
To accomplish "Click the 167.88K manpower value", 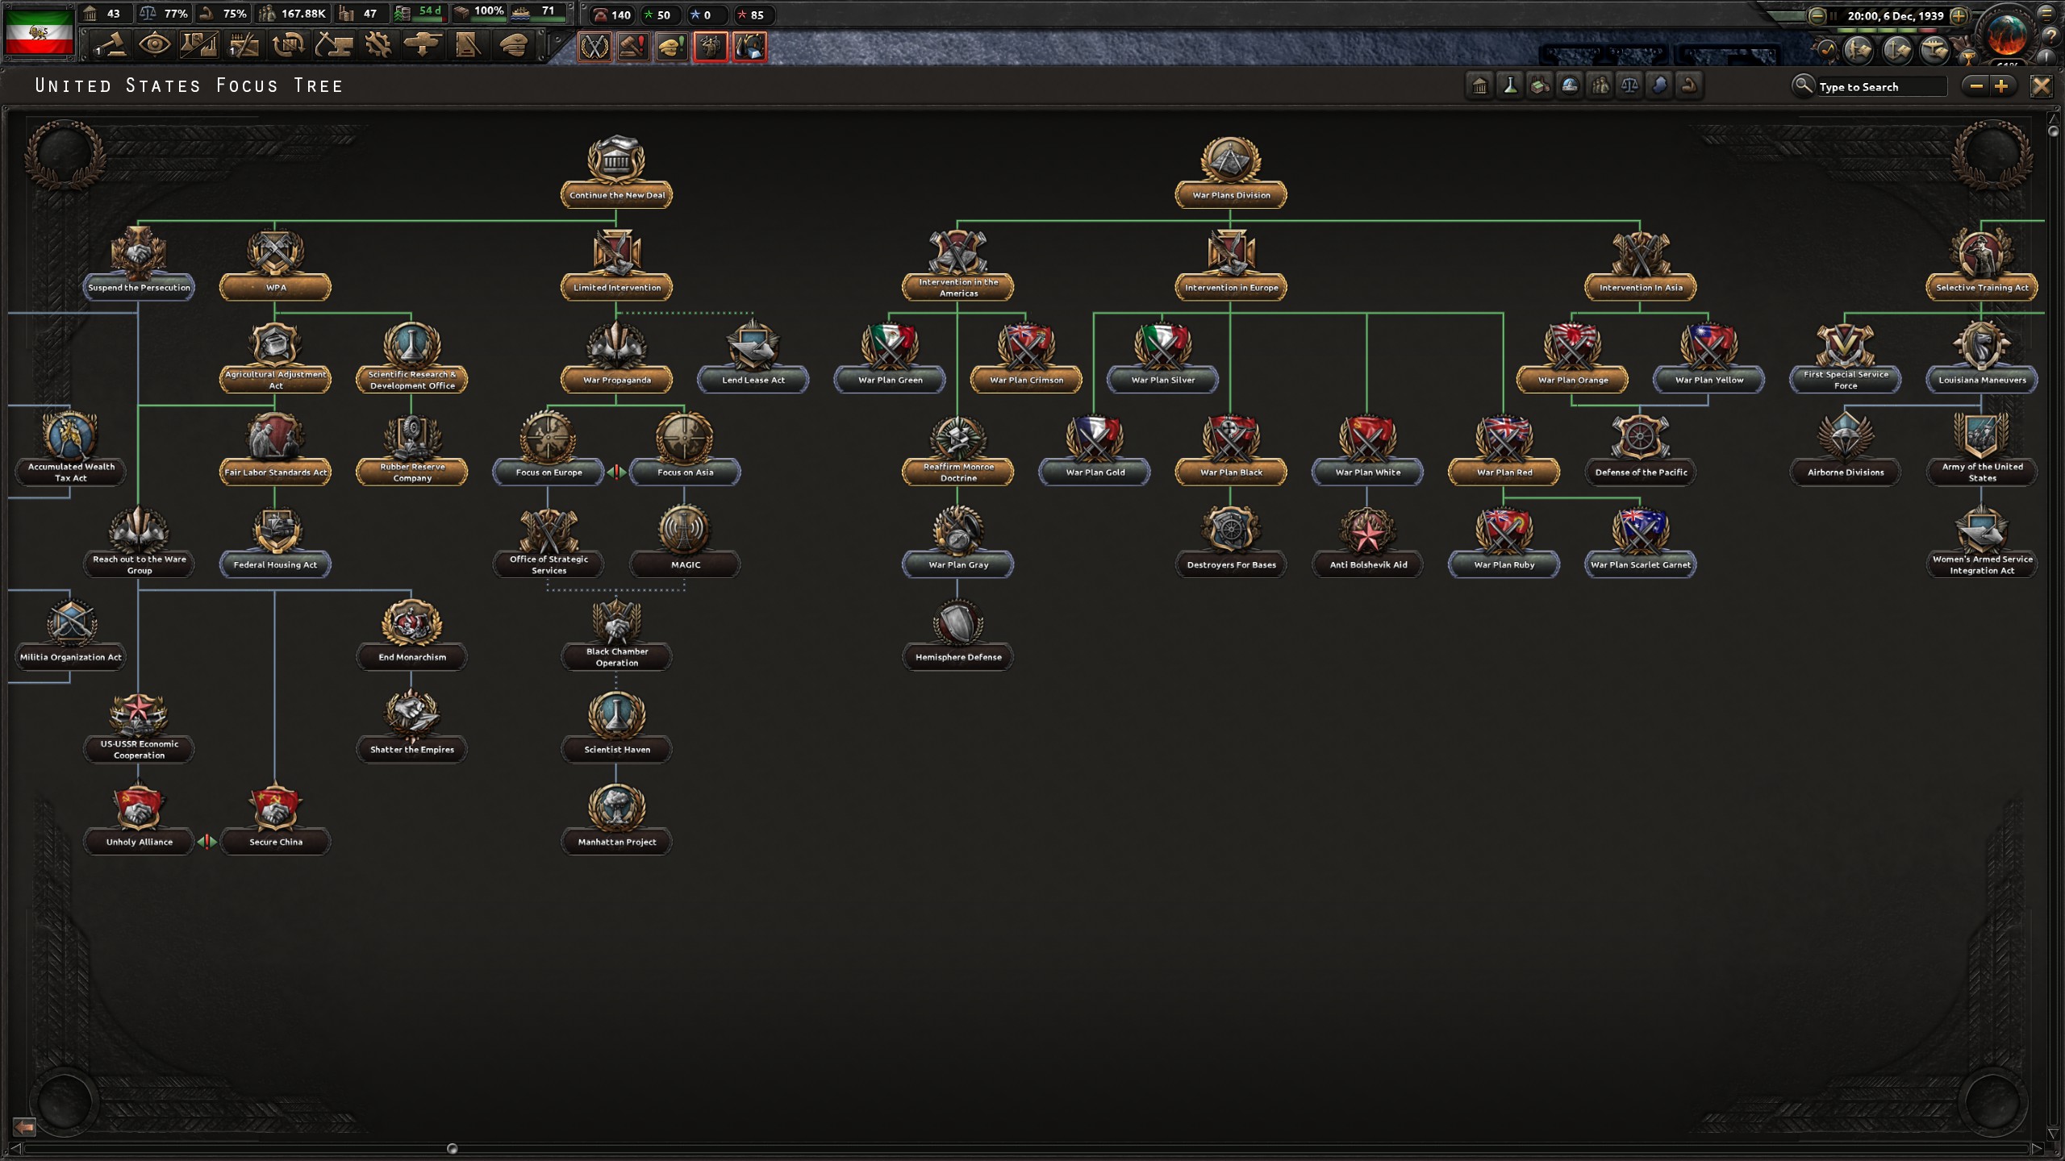I will [303, 14].
